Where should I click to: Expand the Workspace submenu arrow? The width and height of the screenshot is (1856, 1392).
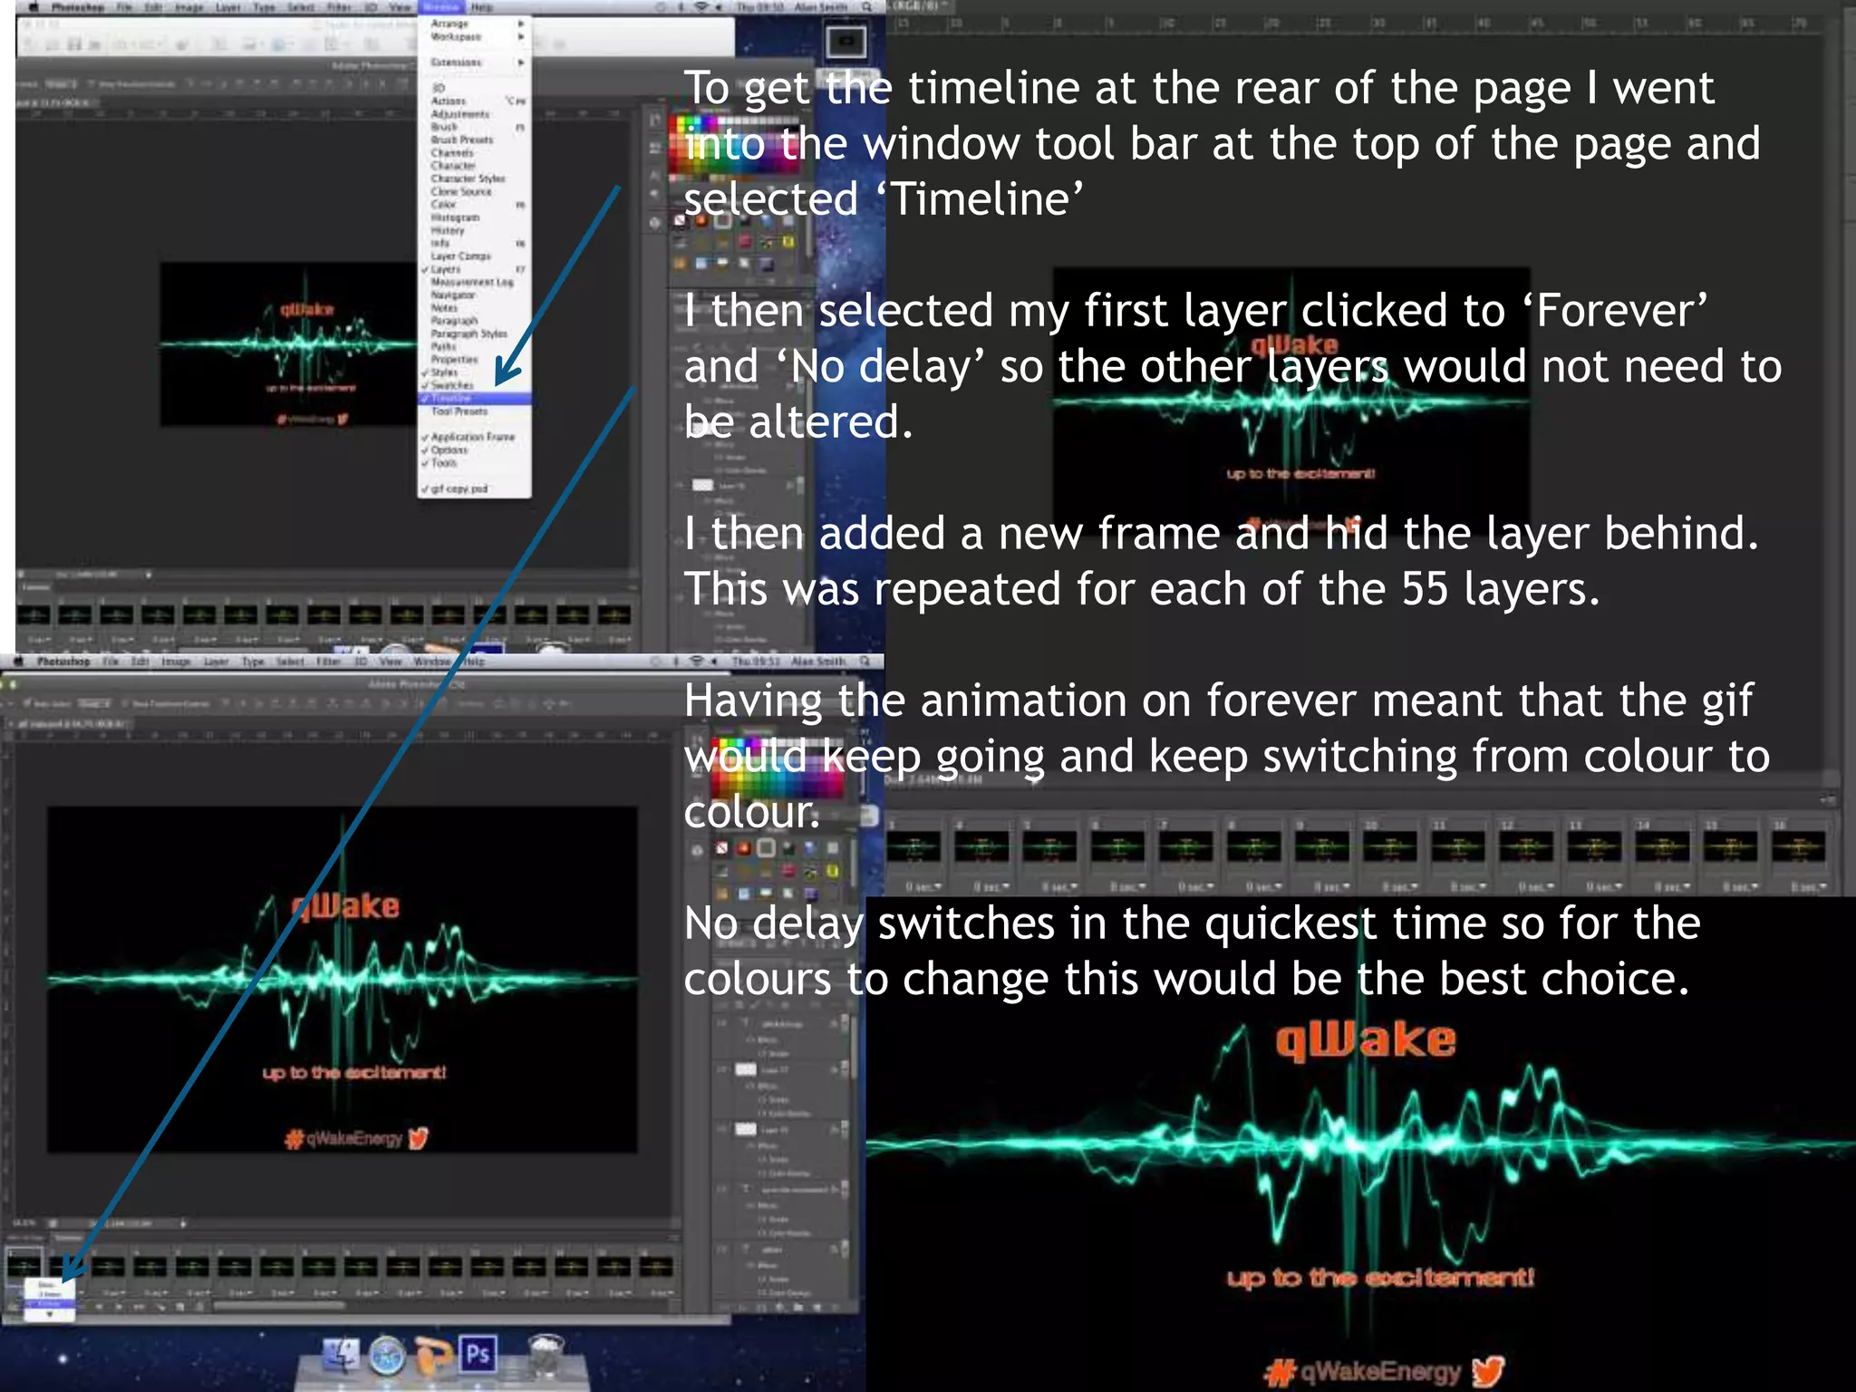tap(521, 37)
